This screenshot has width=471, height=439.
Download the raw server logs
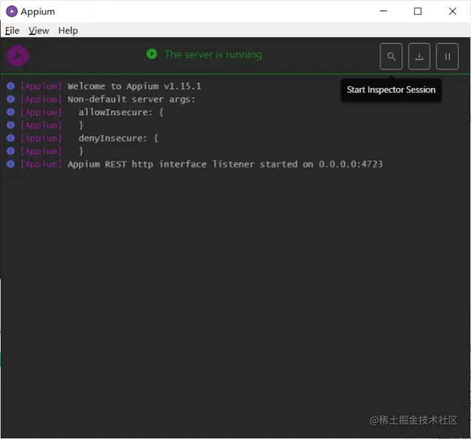419,56
